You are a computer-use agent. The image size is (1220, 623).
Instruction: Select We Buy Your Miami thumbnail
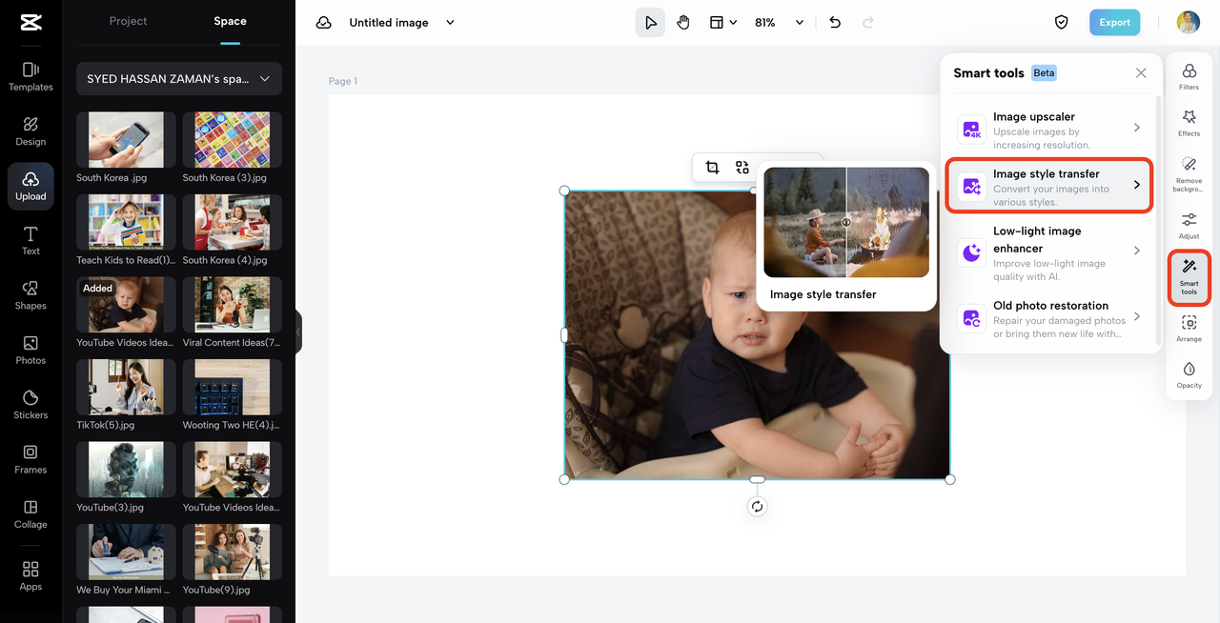tap(126, 553)
